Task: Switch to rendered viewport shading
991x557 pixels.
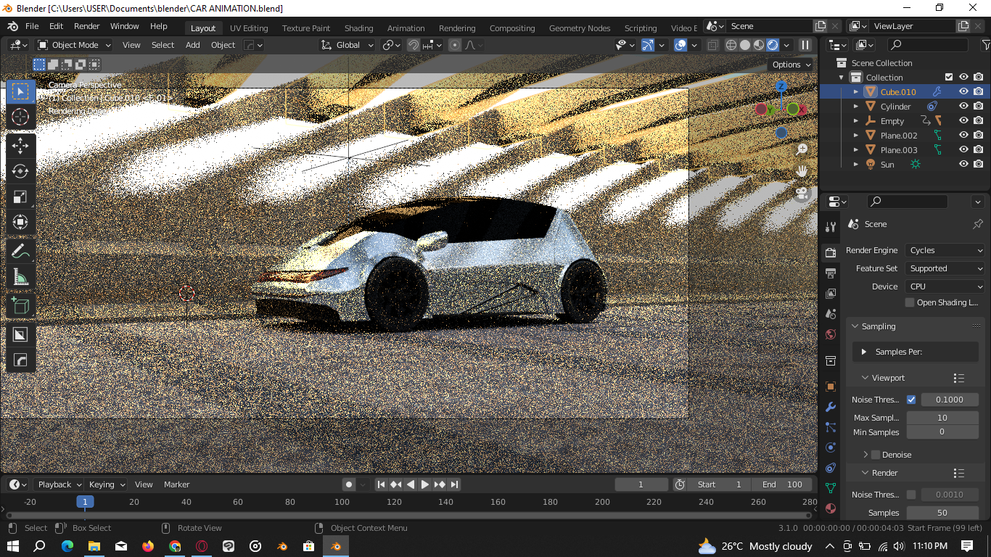Action: 773,45
